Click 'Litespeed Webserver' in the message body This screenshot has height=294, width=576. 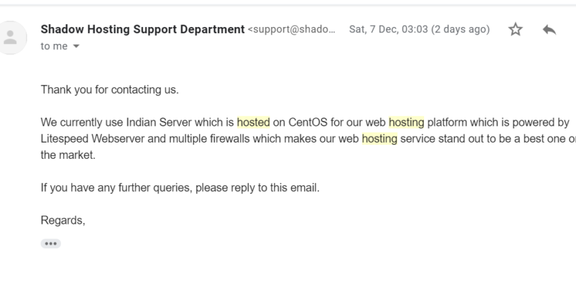tap(93, 139)
